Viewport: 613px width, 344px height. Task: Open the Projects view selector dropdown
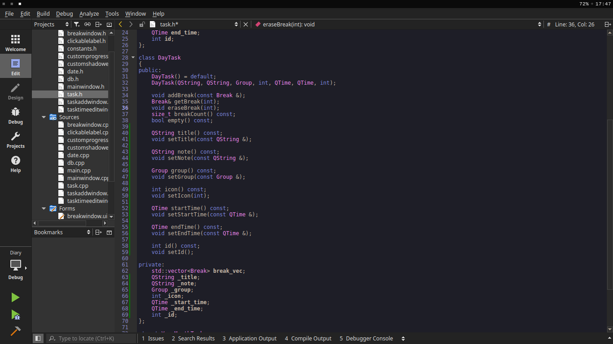click(x=51, y=24)
